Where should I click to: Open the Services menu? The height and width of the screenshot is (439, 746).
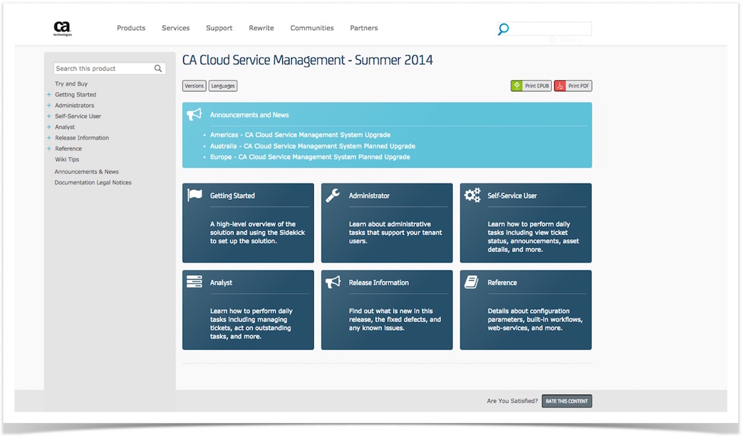coord(176,28)
